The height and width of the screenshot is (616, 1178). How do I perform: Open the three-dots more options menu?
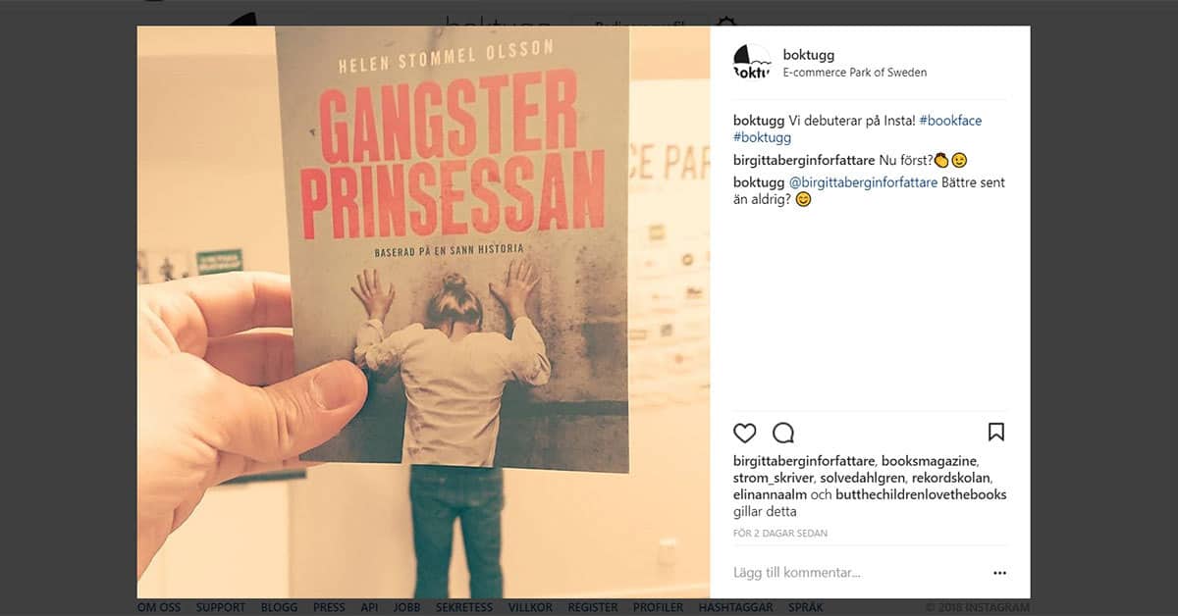[x=999, y=573]
